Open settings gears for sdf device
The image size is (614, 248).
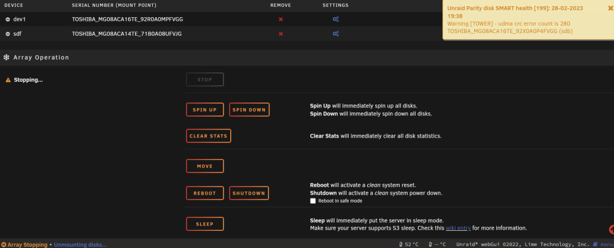point(336,34)
